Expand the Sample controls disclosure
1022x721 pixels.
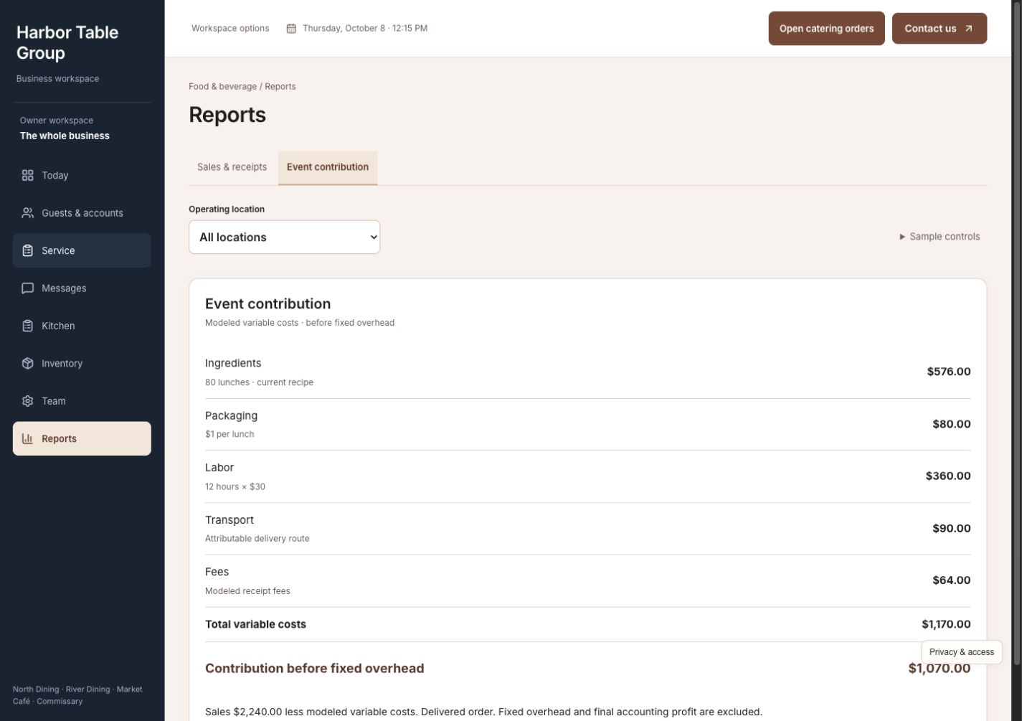point(940,237)
